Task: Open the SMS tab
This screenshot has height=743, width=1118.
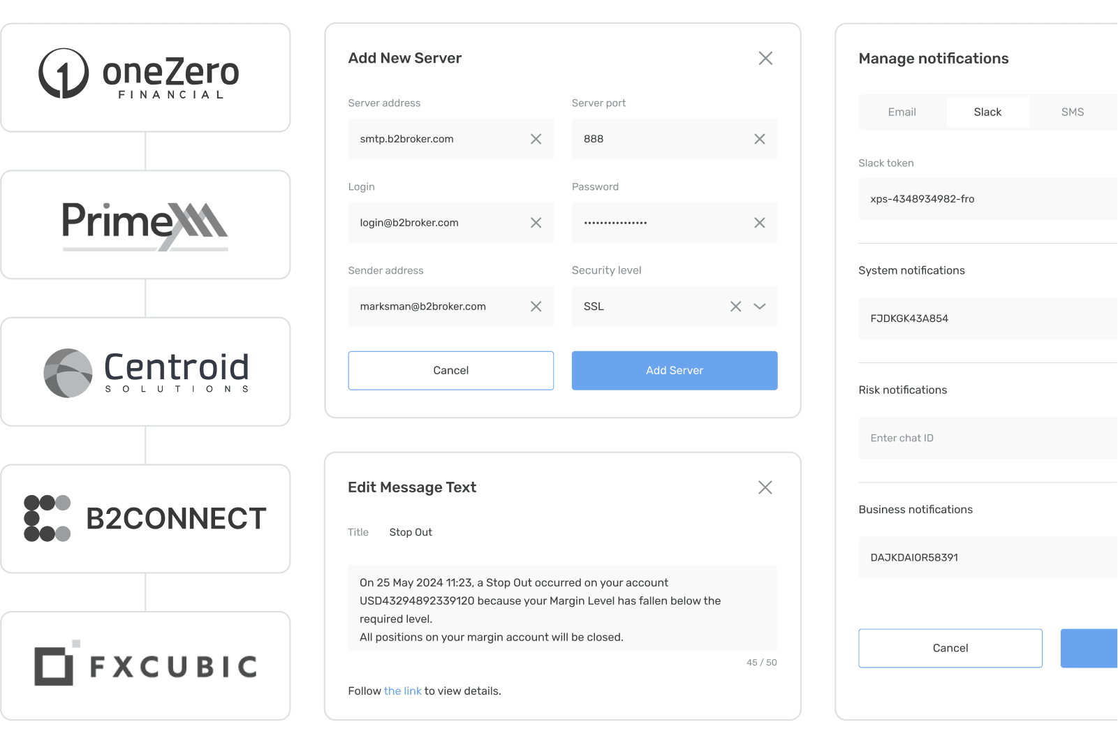Action: pos(1073,112)
